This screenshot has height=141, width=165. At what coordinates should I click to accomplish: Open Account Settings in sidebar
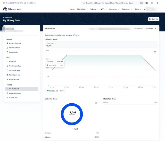22,48
